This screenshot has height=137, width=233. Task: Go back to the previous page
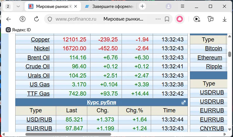(x=9, y=19)
